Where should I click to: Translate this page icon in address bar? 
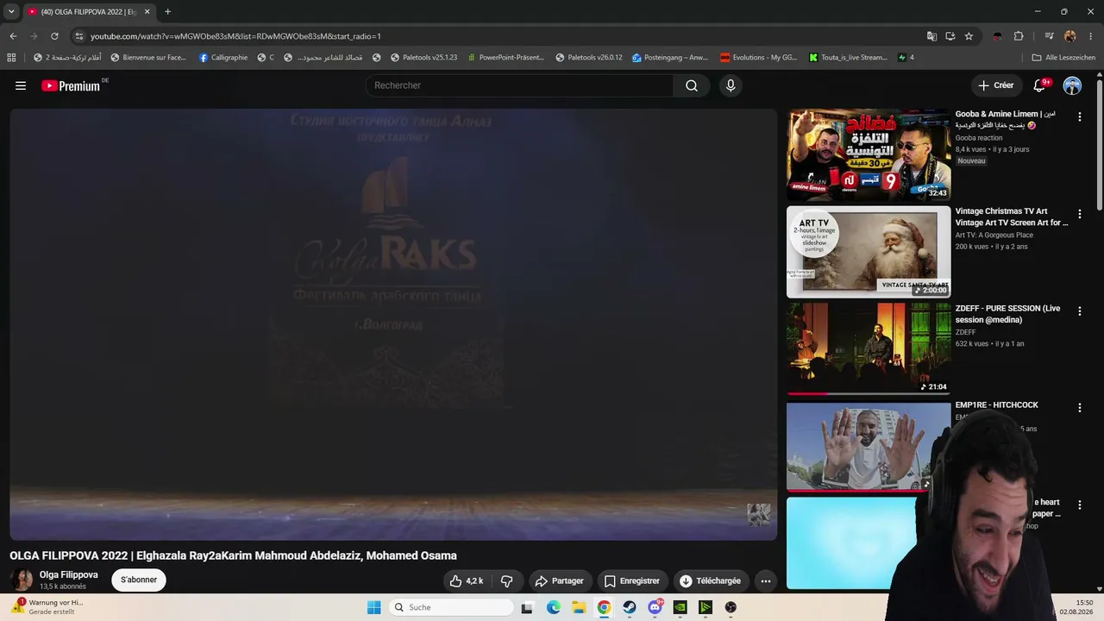(x=931, y=36)
